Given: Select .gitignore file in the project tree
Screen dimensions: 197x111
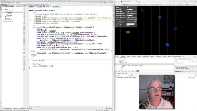Looking at the screenshot, I should [8, 17].
